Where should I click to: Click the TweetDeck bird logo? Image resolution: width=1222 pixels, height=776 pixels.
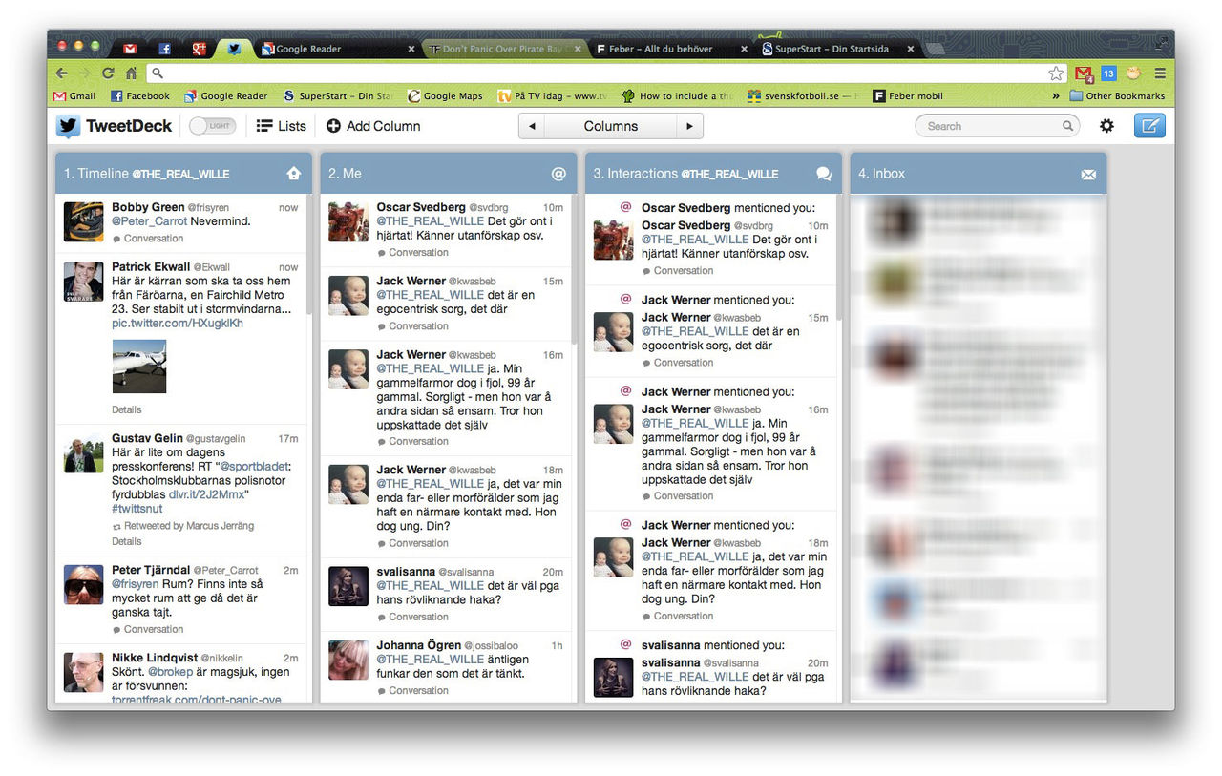(x=68, y=126)
